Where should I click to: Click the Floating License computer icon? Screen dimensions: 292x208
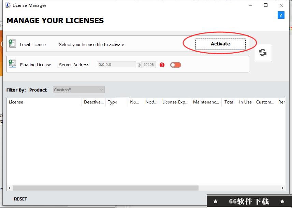pyautogui.click(x=13, y=64)
